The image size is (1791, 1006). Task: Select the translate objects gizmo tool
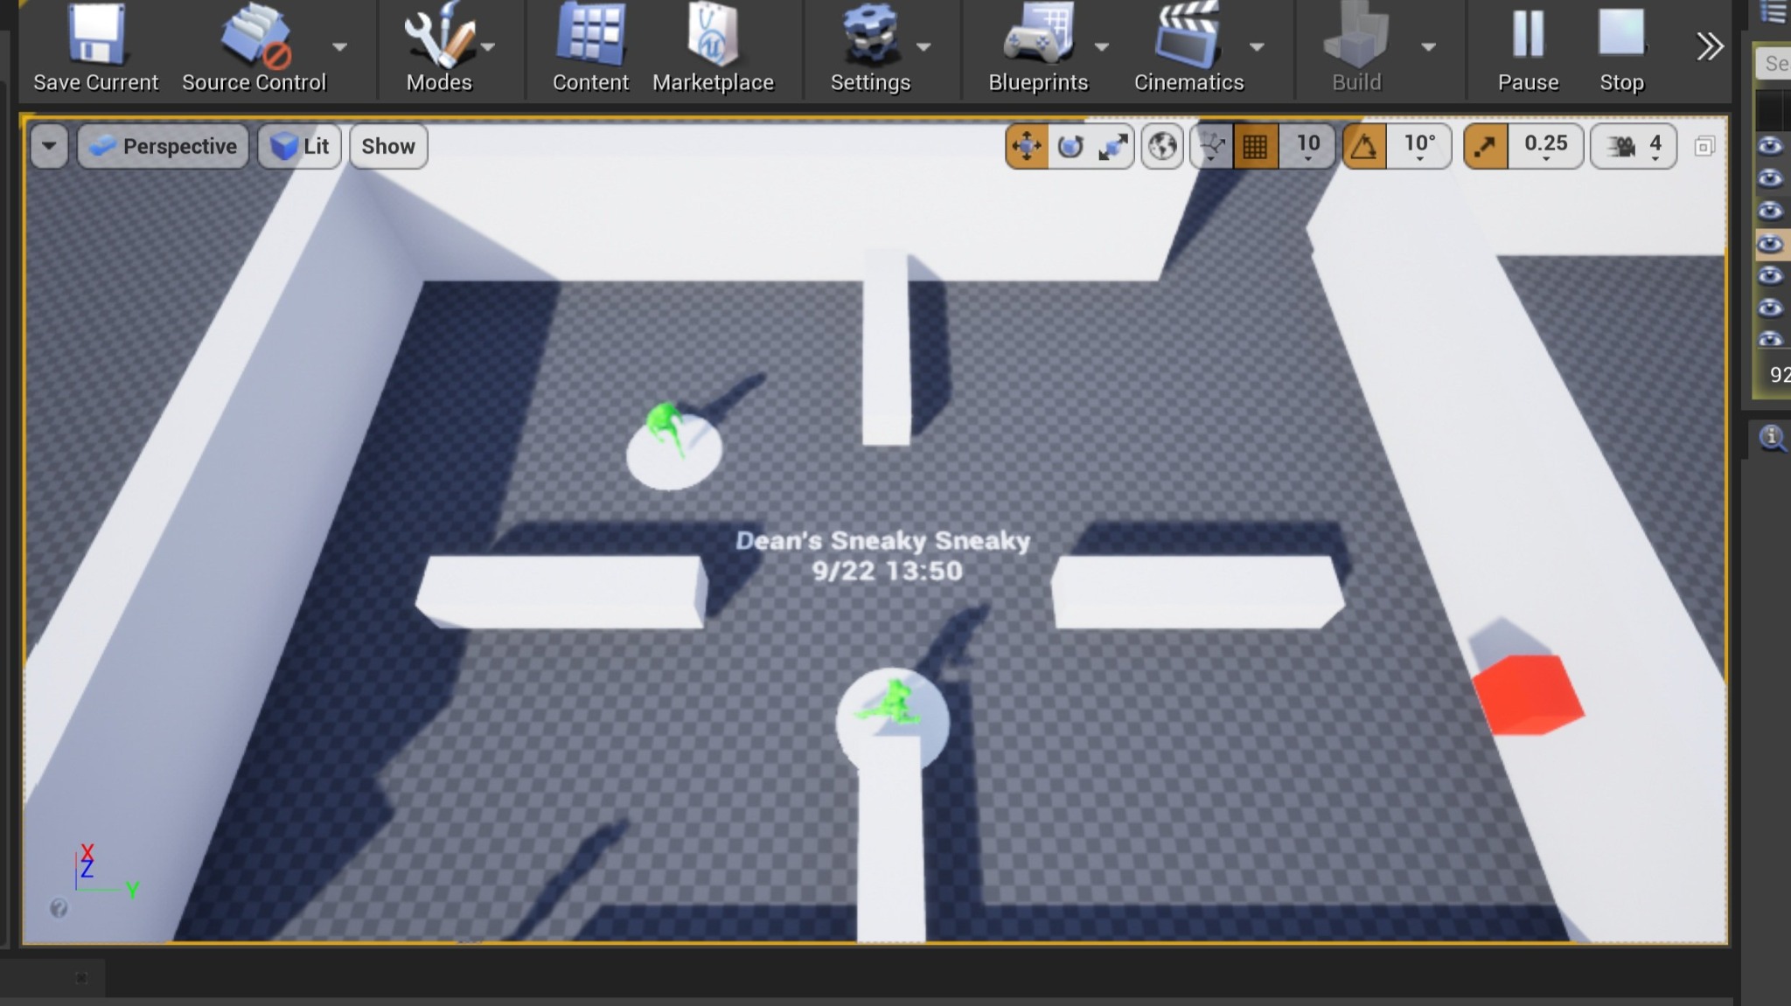click(1027, 146)
